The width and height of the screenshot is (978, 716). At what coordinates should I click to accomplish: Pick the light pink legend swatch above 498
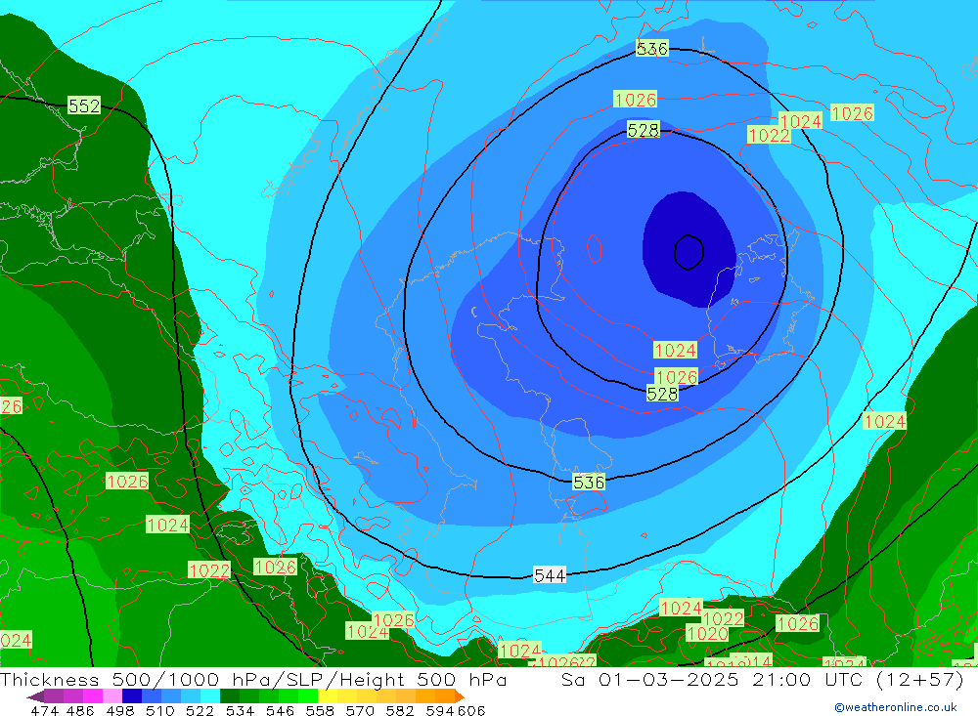click(112, 695)
